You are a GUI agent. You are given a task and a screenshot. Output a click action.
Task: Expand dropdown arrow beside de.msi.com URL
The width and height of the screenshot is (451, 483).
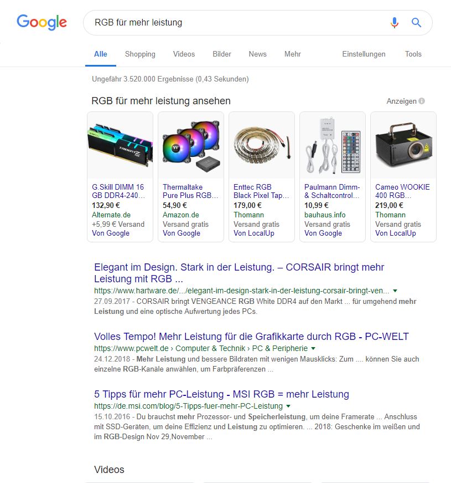[x=288, y=406]
